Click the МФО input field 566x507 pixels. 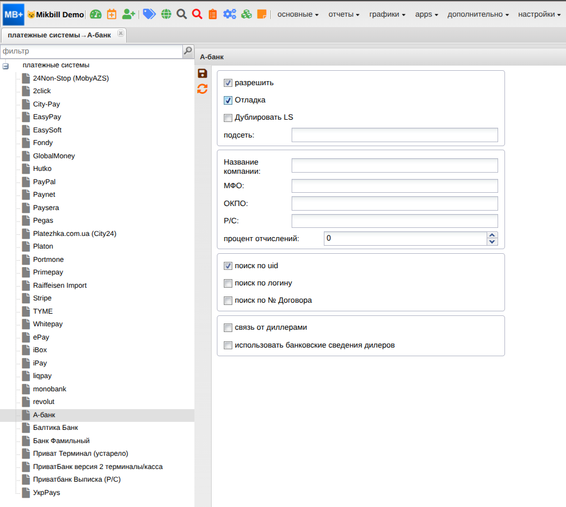[395, 186]
